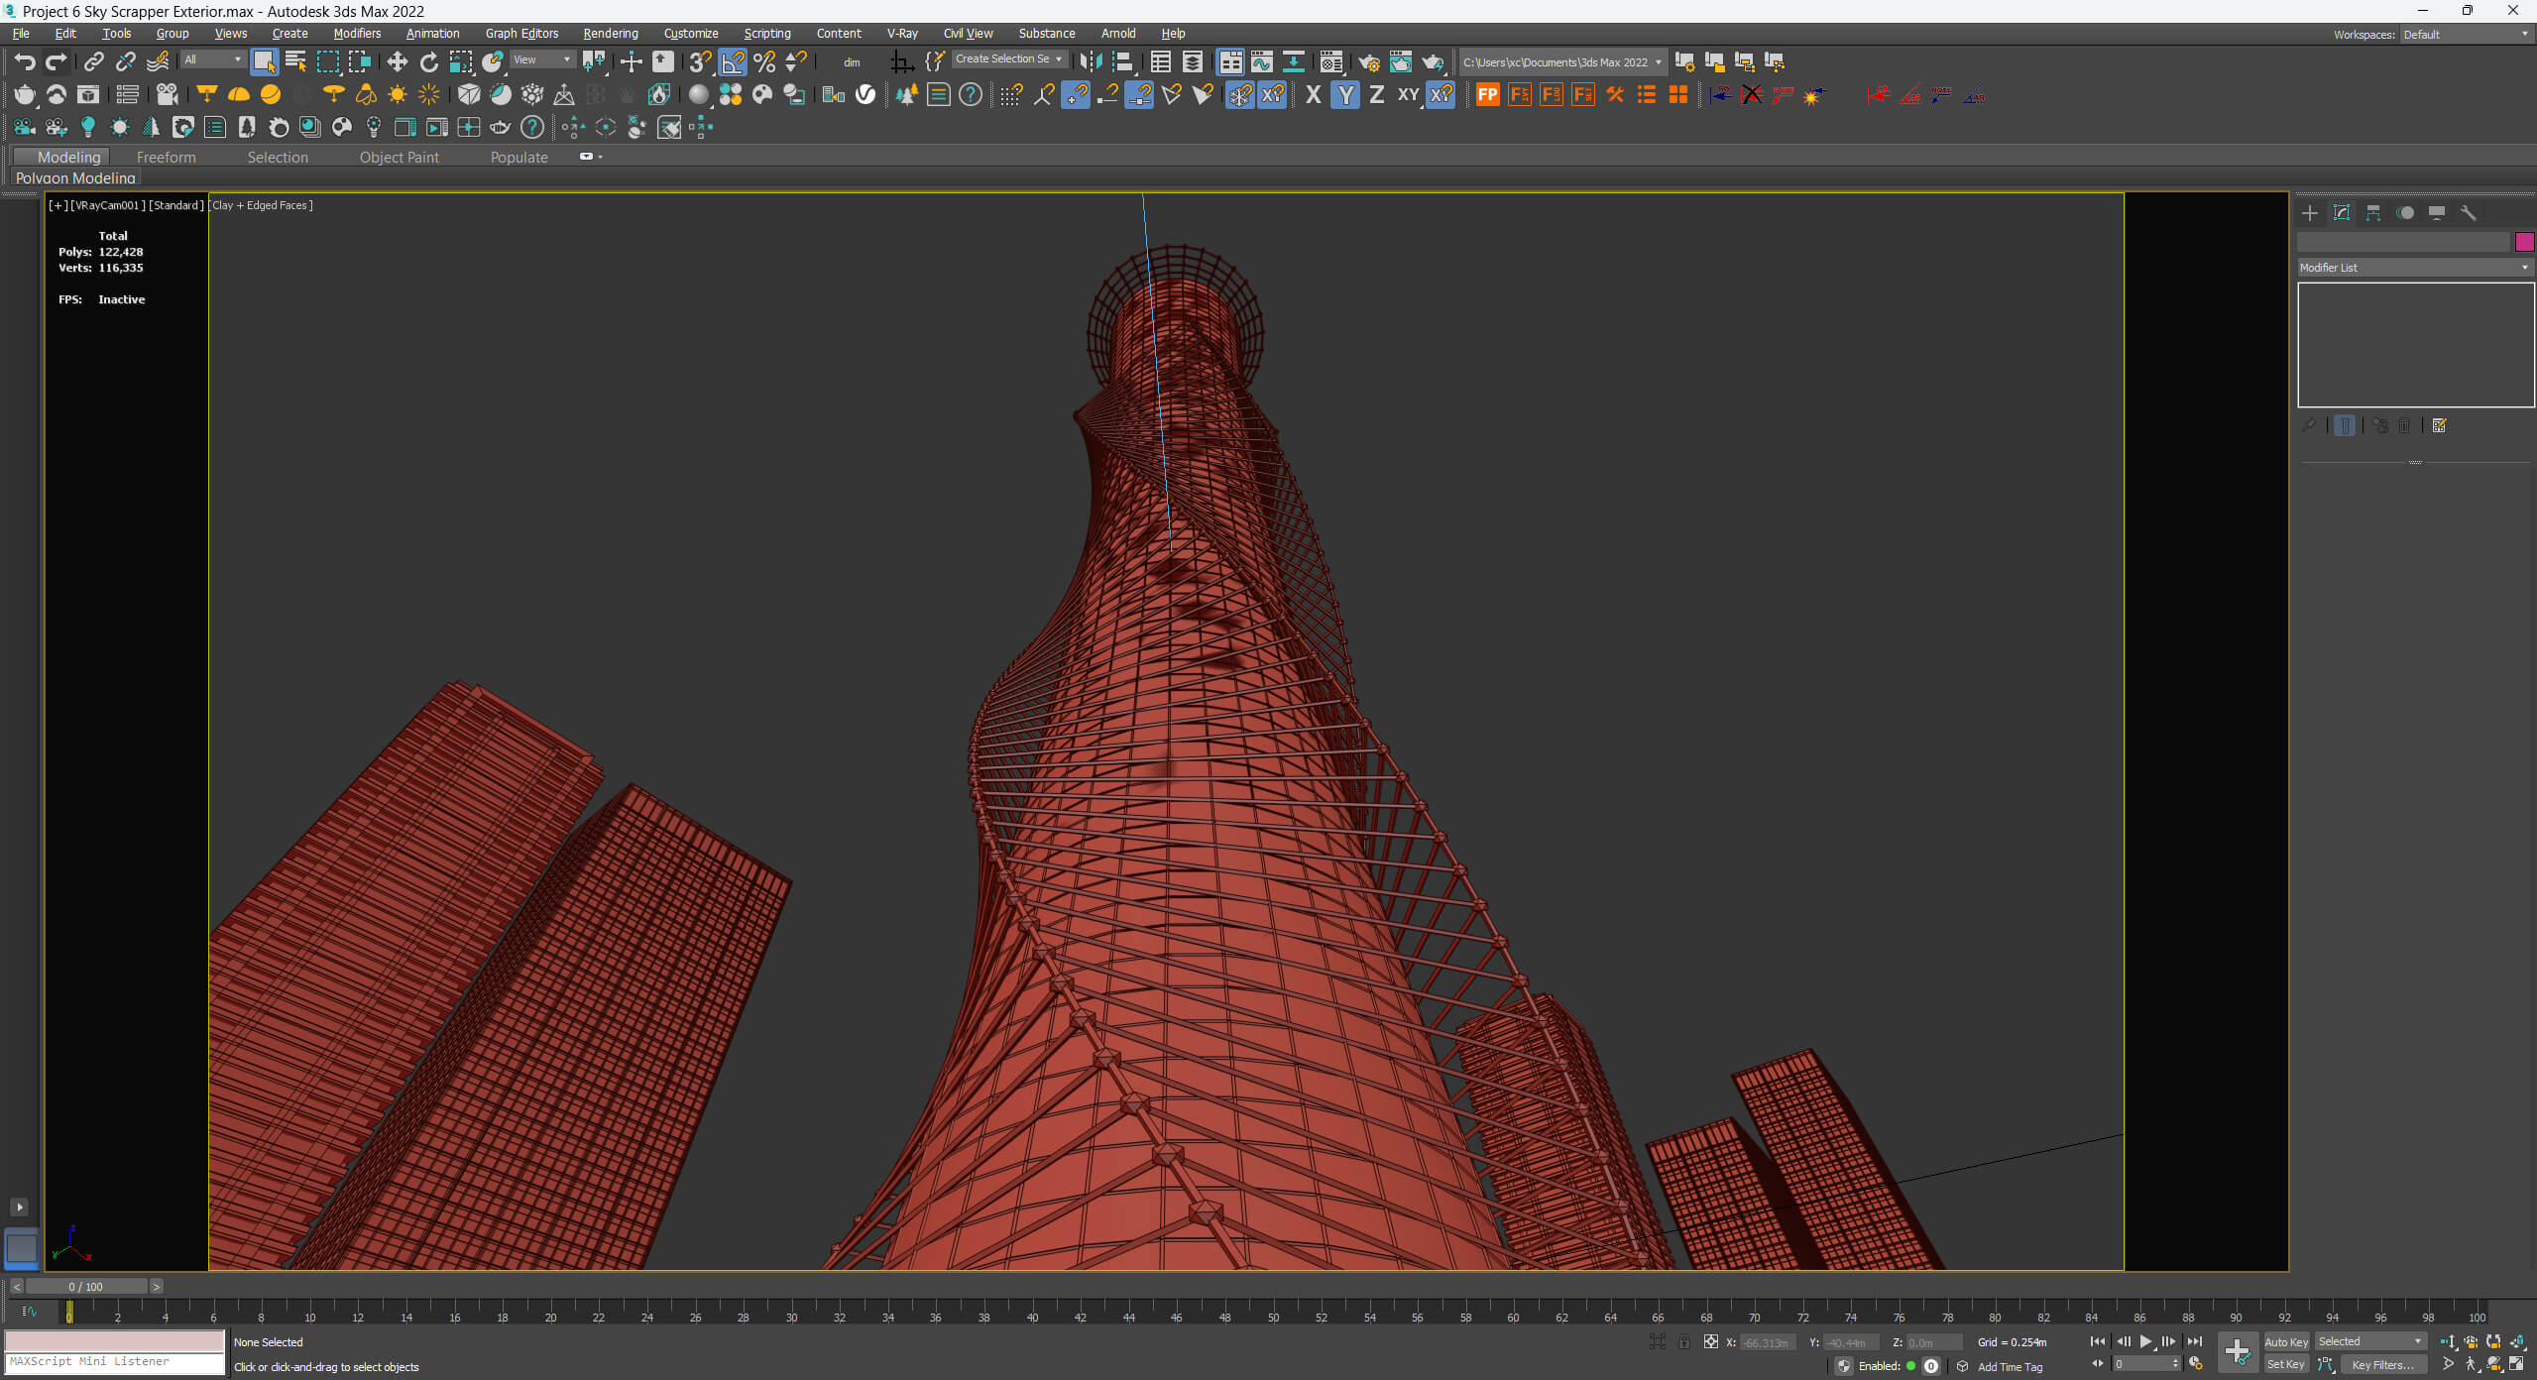
Task: Switch to the Object Paint ribbon tab
Action: [399, 157]
